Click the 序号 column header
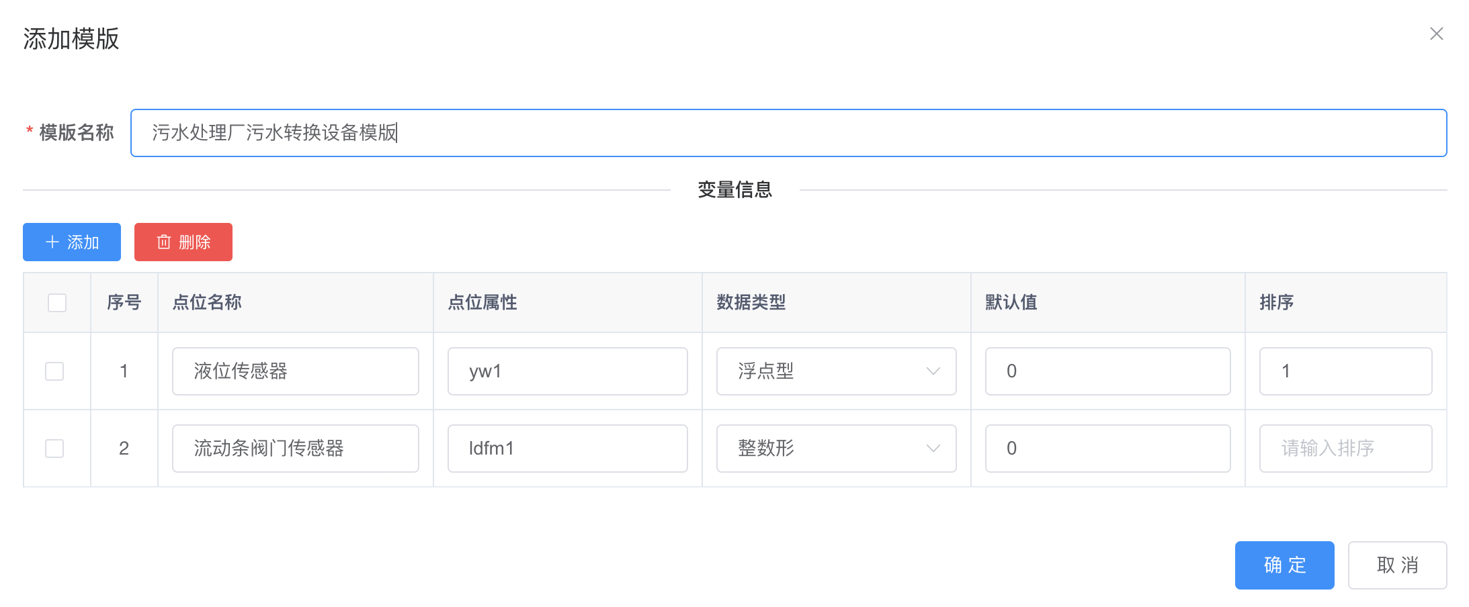The height and width of the screenshot is (607, 1469). [124, 303]
